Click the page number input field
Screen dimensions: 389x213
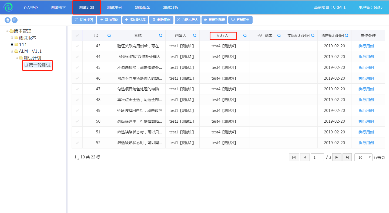pos(317,157)
